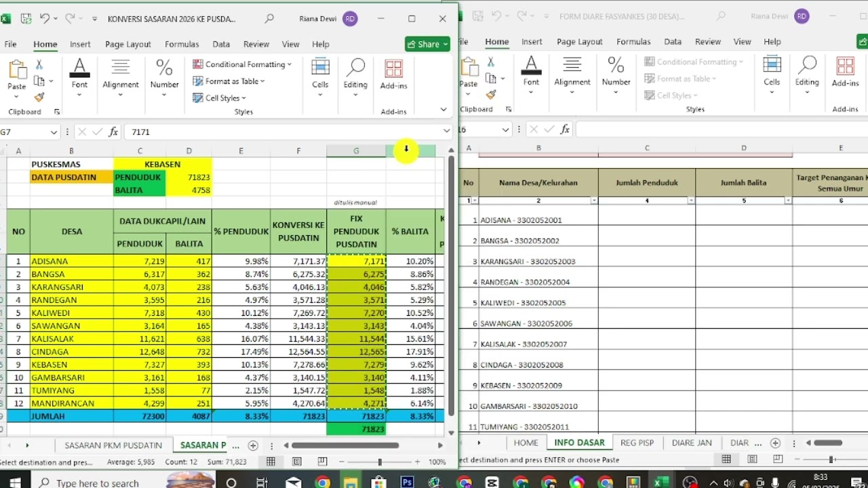
Task: Click Format Painter in right window ribbon
Action: click(x=491, y=95)
